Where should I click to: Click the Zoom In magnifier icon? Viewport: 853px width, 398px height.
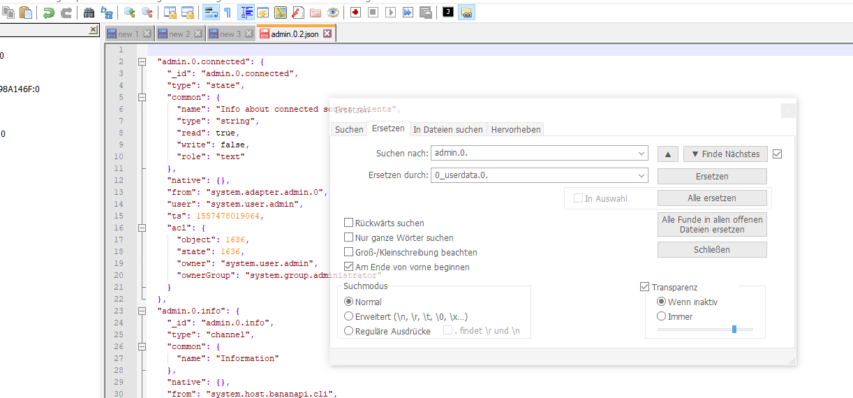(129, 13)
